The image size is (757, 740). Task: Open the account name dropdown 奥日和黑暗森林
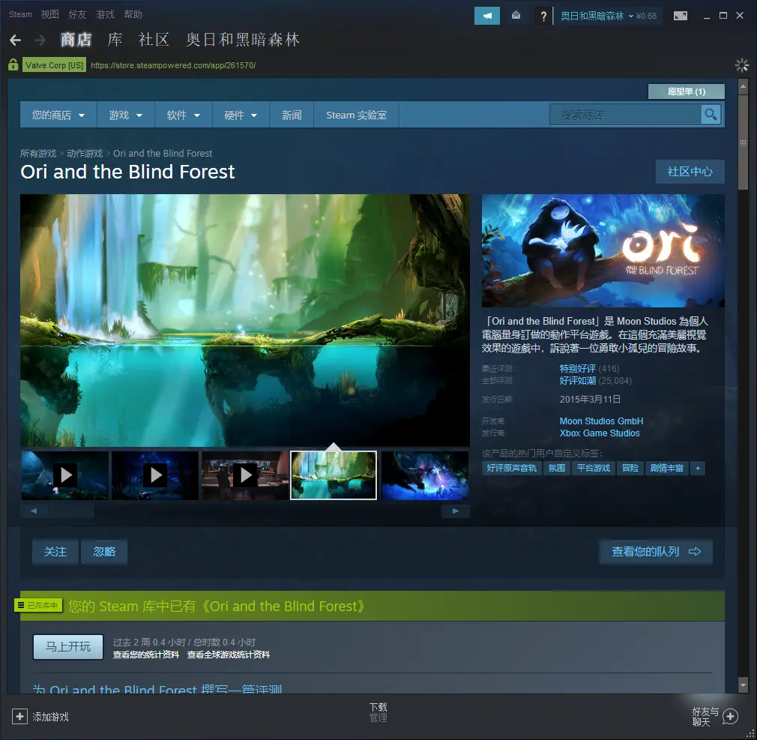coord(597,16)
